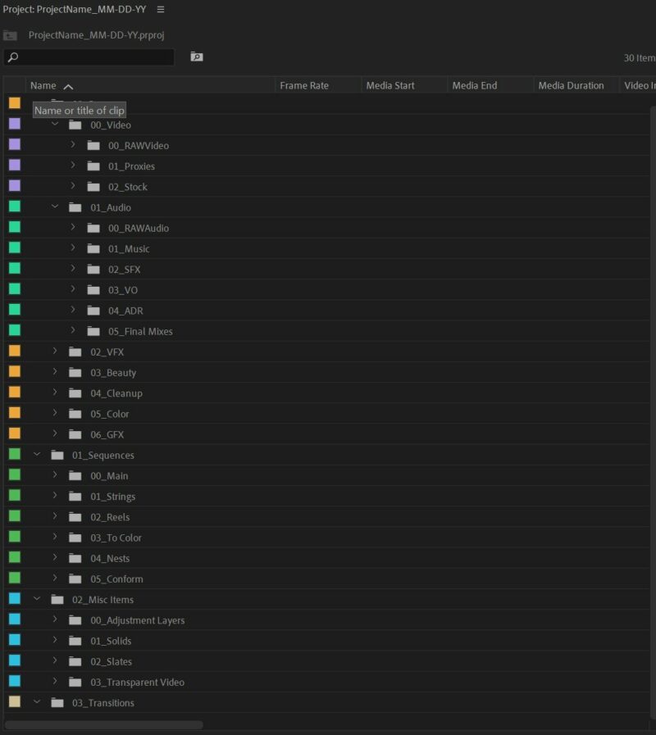This screenshot has height=735, width=656.
Task: Click the navigate-up bin icon beside the project name
Action: click(11, 36)
